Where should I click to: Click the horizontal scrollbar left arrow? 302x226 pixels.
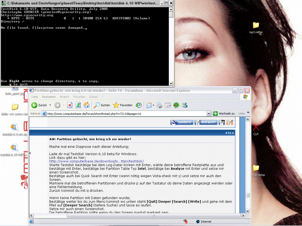click(x=31, y=216)
